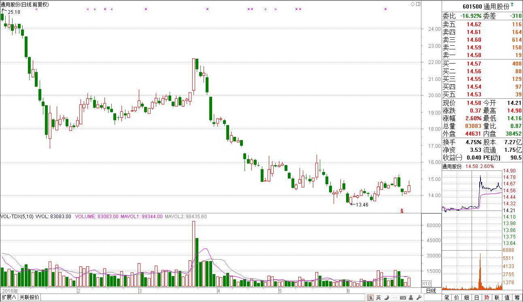This screenshot has width=523, height=302.
Task: Click the X10 volume scale box
Action: tap(427, 283)
